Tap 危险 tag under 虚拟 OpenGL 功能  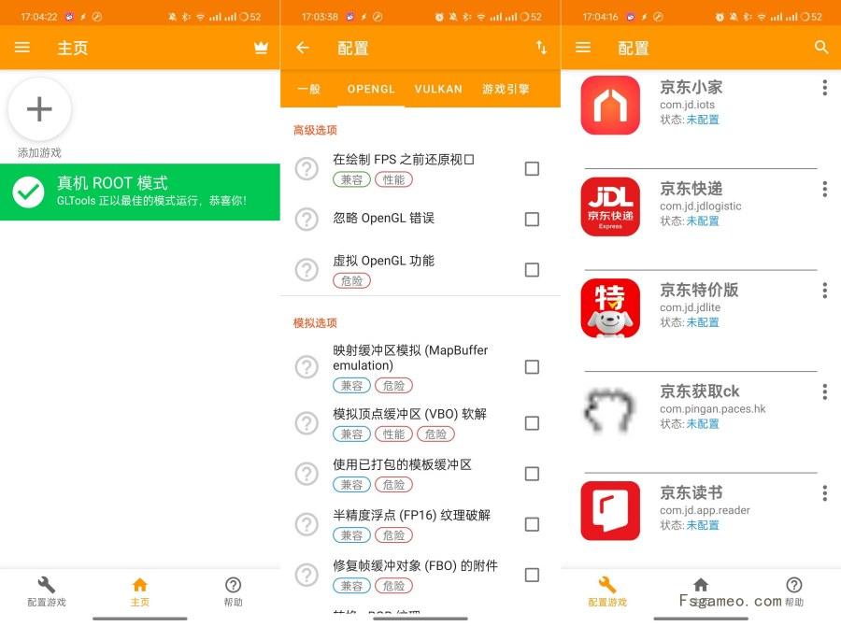click(352, 280)
